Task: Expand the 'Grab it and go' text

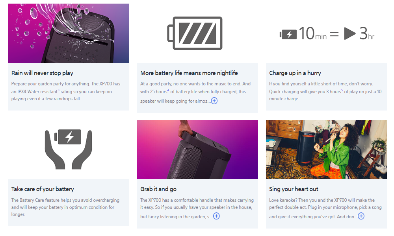Action: [216, 216]
